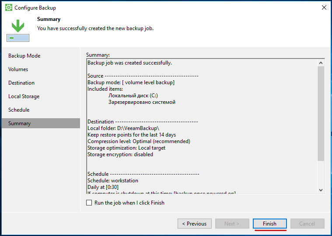This screenshot has width=332, height=236.
Task: Click the 'Backup job was created successfully' line
Action: 129,63
